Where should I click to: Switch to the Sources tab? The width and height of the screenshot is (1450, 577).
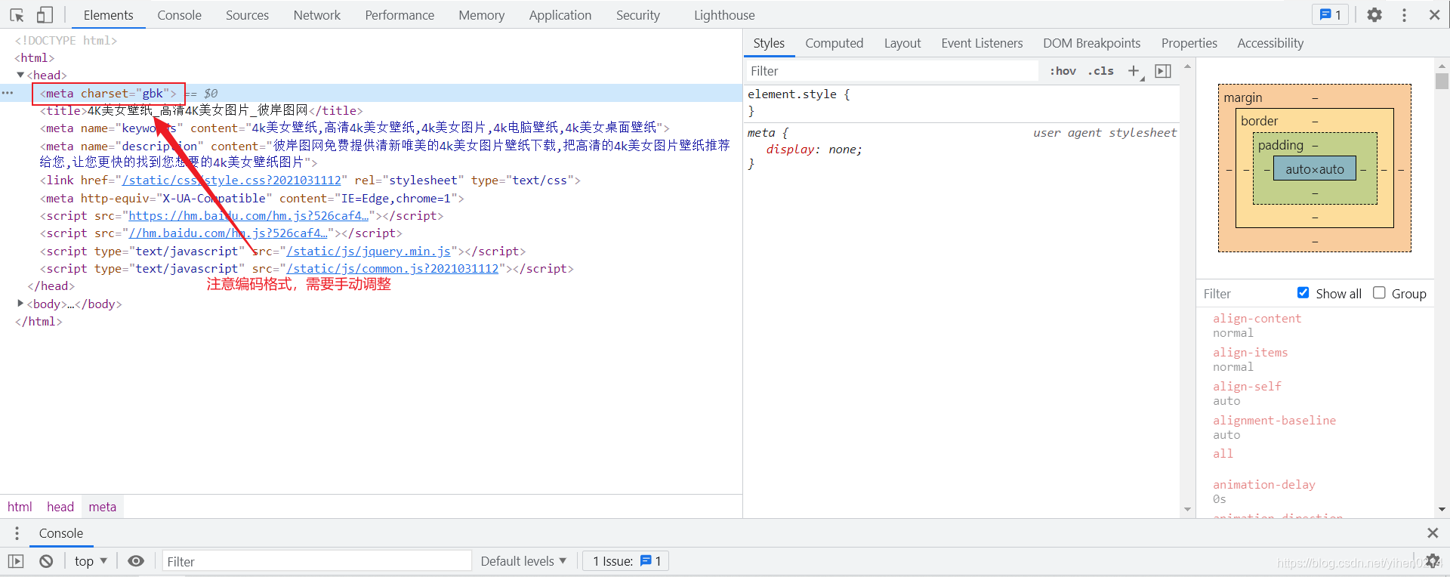pyautogui.click(x=247, y=15)
